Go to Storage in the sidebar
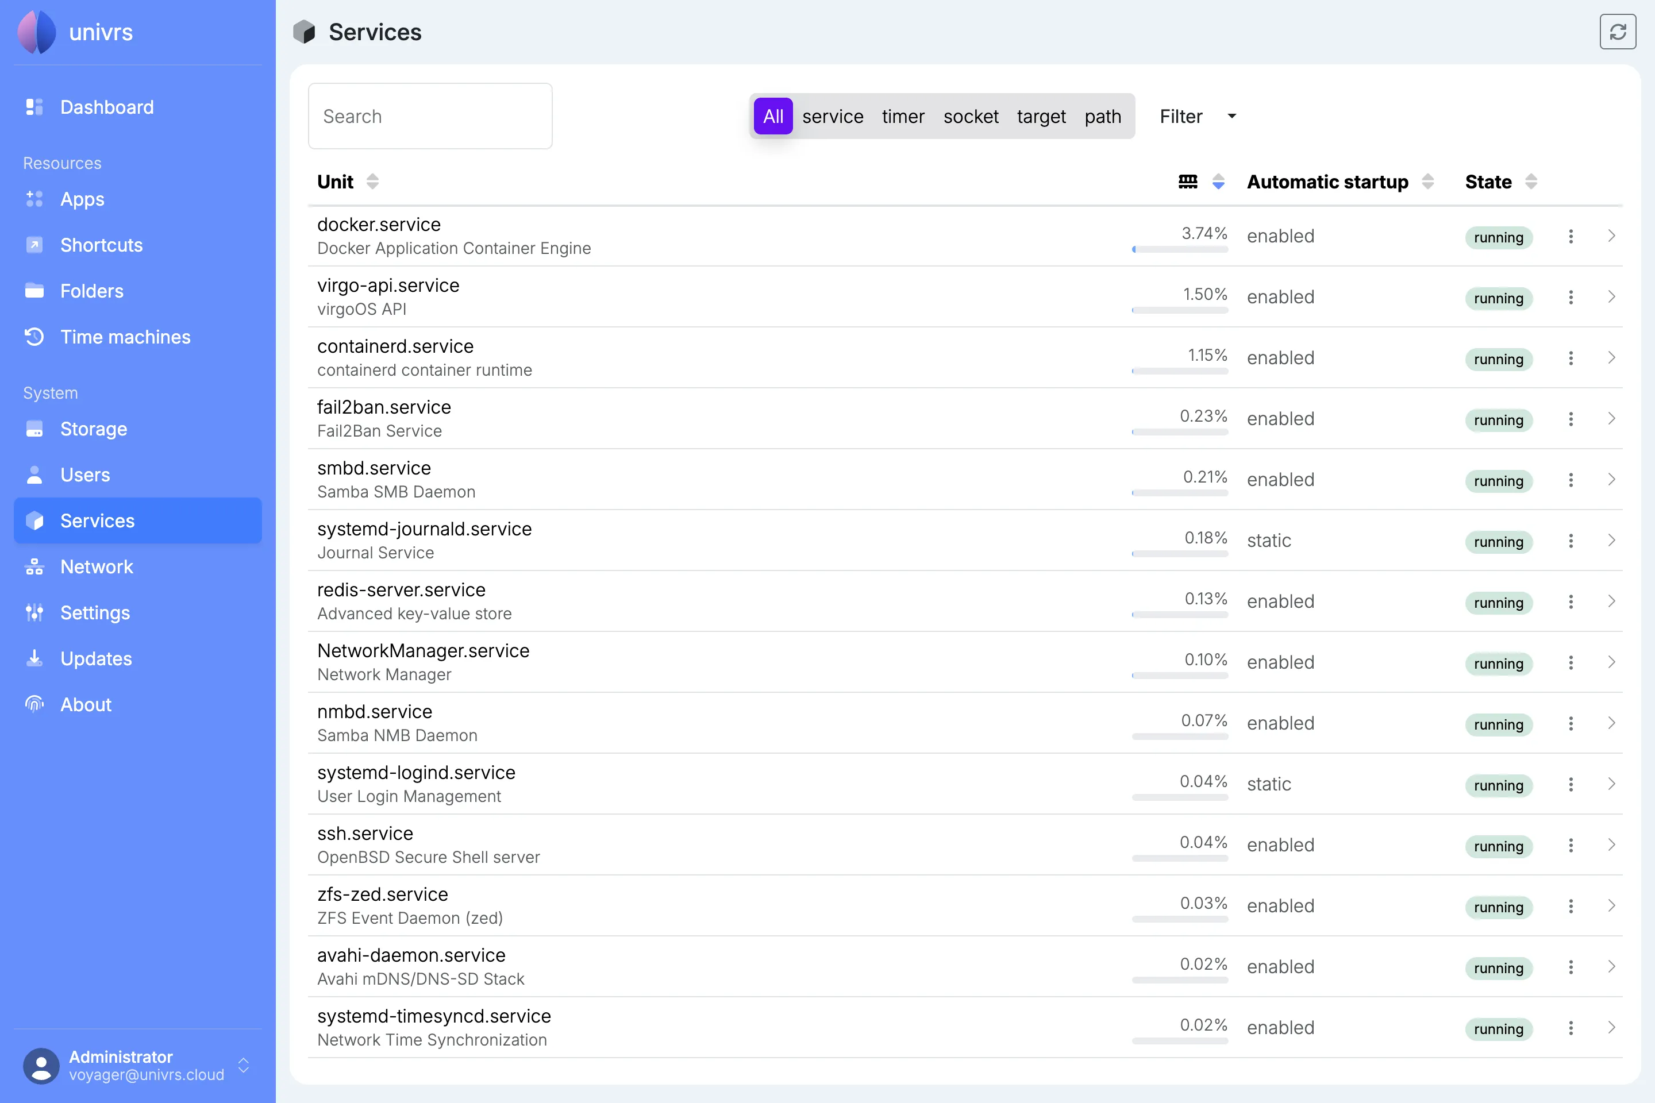The height and width of the screenshot is (1103, 1655). coord(137,429)
